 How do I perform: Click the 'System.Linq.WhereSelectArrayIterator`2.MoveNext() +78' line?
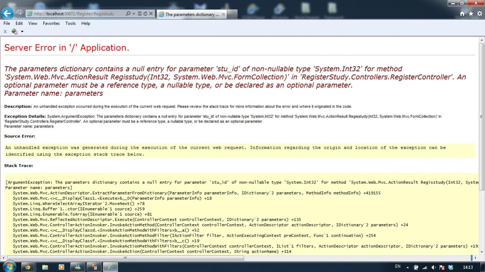click(78, 204)
